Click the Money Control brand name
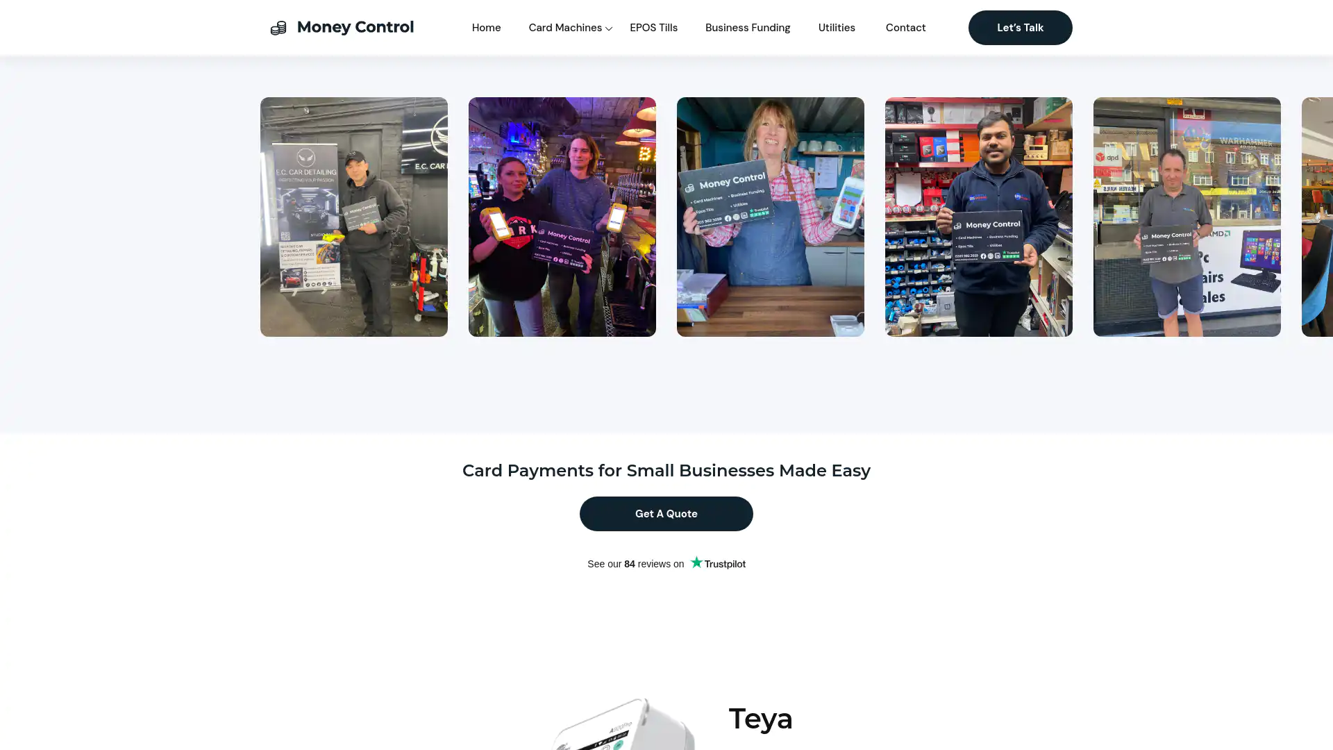The width and height of the screenshot is (1333, 750). point(355,27)
